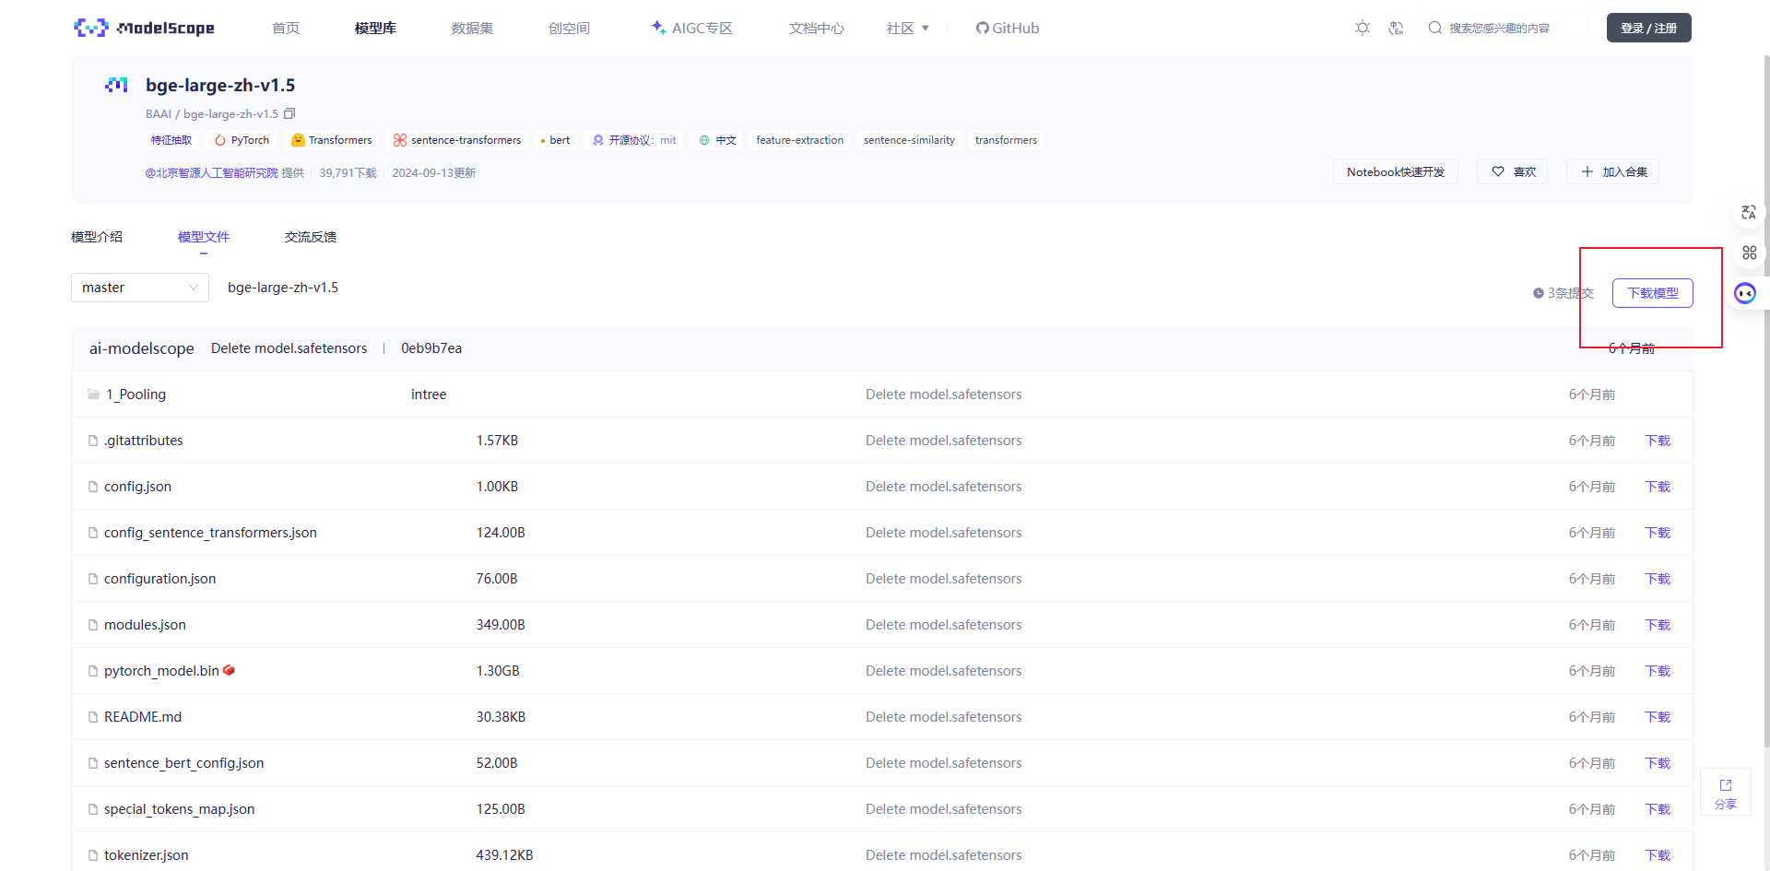Screen dimensions: 1770x871
Task: Click the ModelScope logo
Action: point(144,28)
